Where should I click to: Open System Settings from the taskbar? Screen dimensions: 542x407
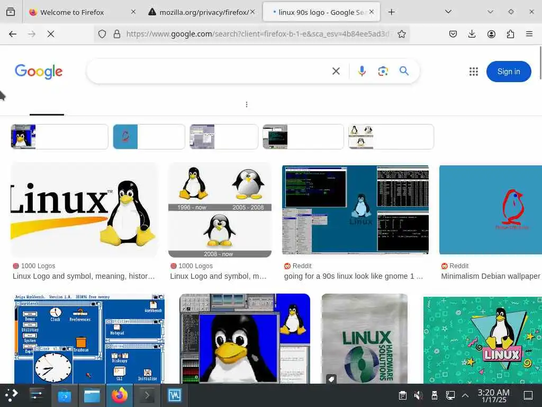coord(37,395)
